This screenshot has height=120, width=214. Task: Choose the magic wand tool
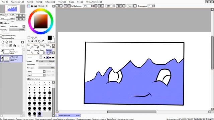point(36,38)
